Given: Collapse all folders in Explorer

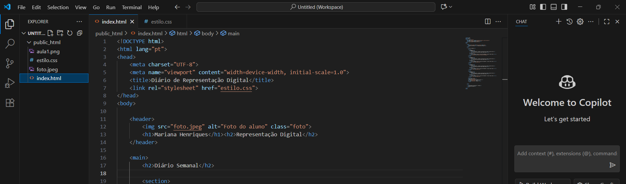Looking at the screenshot, I should click(80, 33).
